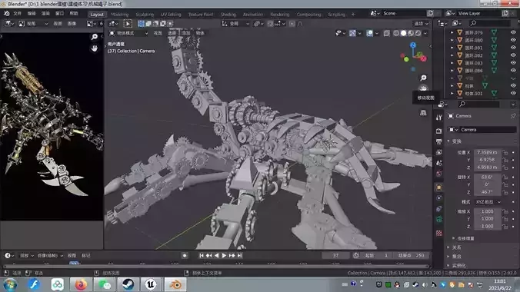Click the viewport zoom magnifier gizmo

pos(423,78)
